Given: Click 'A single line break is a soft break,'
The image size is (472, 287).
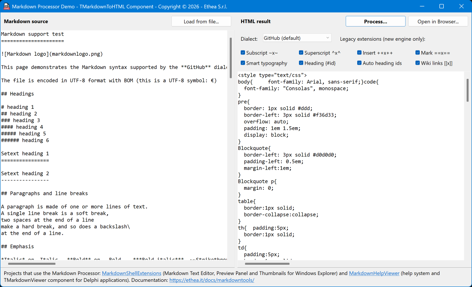Looking at the screenshot, I should [x=55, y=213].
